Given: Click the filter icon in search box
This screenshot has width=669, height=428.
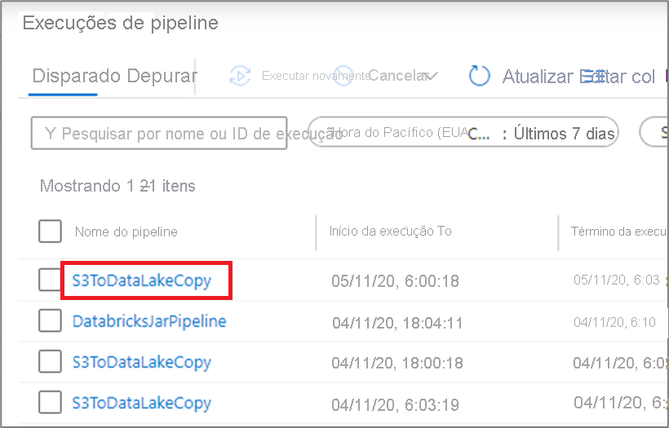Looking at the screenshot, I should coord(50,134).
